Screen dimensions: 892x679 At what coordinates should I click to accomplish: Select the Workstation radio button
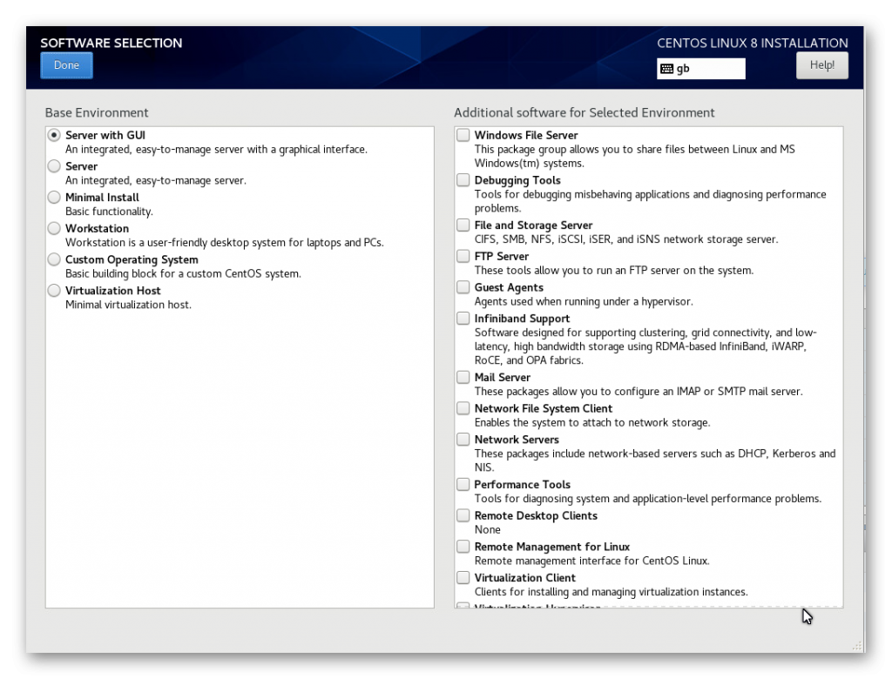[x=54, y=229]
